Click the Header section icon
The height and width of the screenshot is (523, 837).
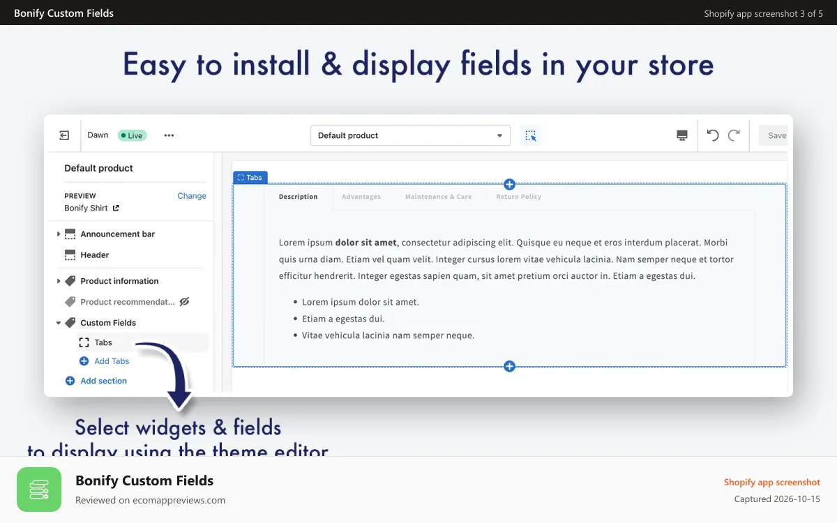[70, 255]
